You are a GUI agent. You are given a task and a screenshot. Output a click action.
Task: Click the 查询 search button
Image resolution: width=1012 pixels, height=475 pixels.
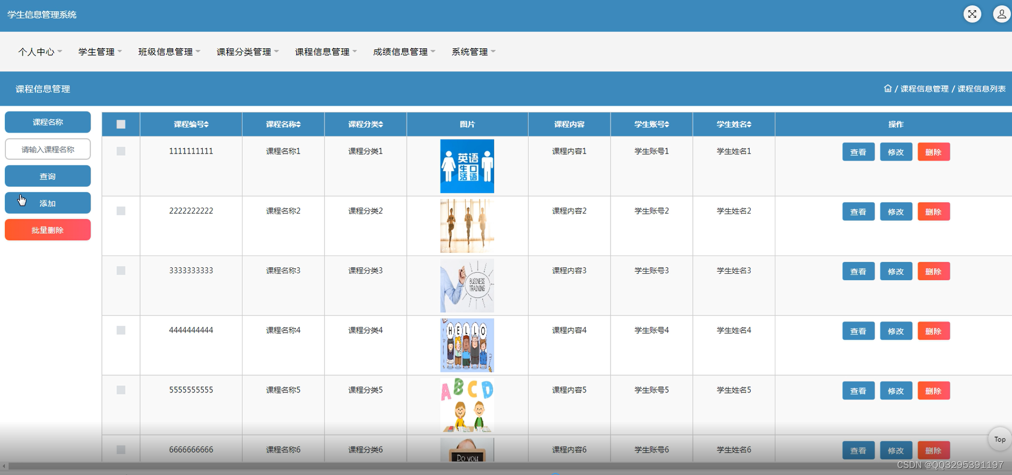tap(48, 176)
